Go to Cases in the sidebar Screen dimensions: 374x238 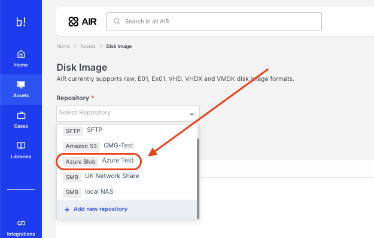point(21,120)
